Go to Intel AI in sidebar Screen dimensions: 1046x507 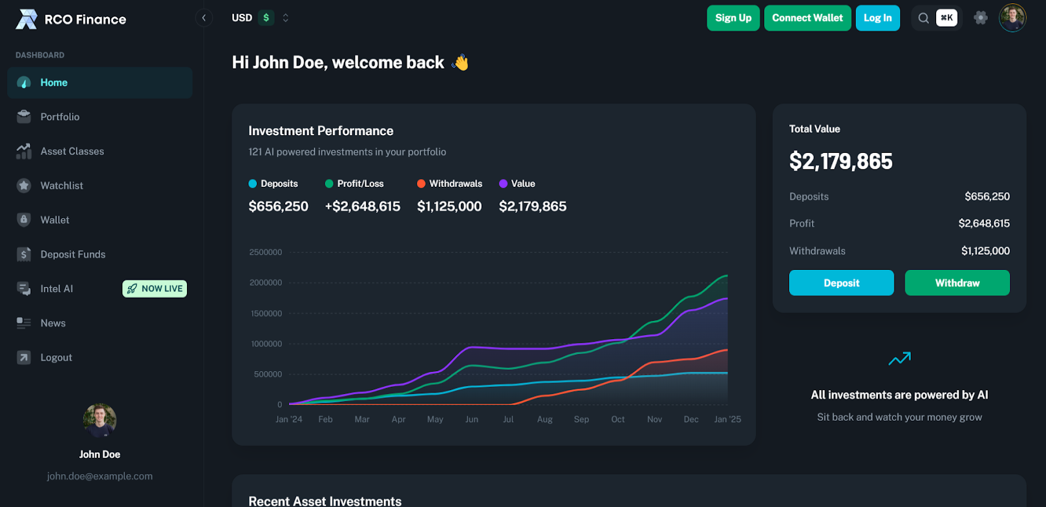point(57,289)
